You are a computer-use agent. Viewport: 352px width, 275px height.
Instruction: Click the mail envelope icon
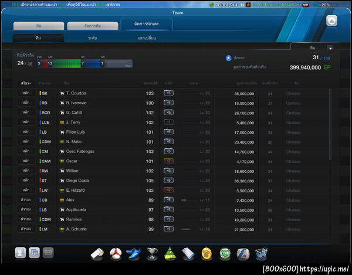[x=48, y=253]
